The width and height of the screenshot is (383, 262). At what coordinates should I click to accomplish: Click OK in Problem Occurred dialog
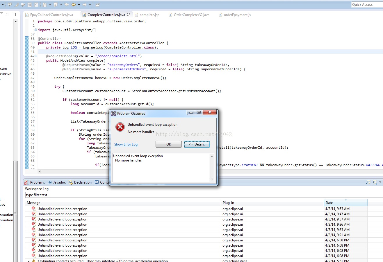[x=169, y=144]
